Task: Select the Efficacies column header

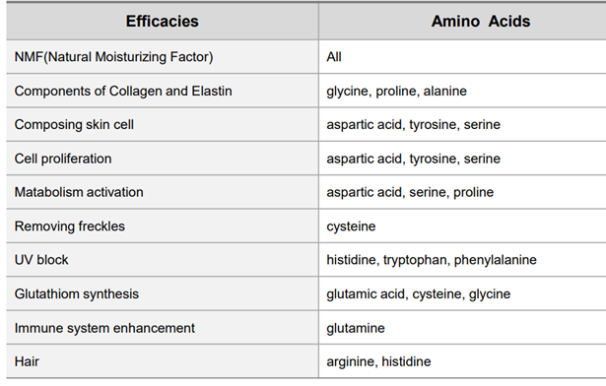Action: click(163, 21)
